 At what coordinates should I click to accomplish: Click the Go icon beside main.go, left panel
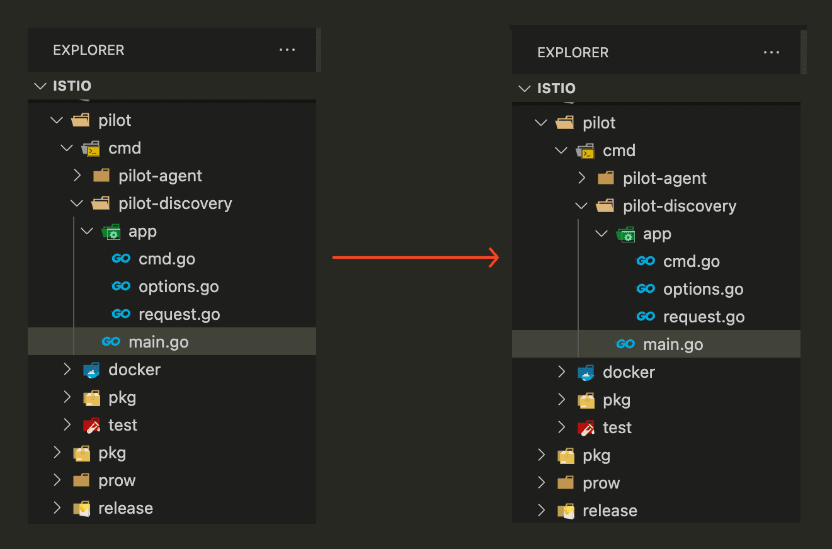[x=111, y=342]
